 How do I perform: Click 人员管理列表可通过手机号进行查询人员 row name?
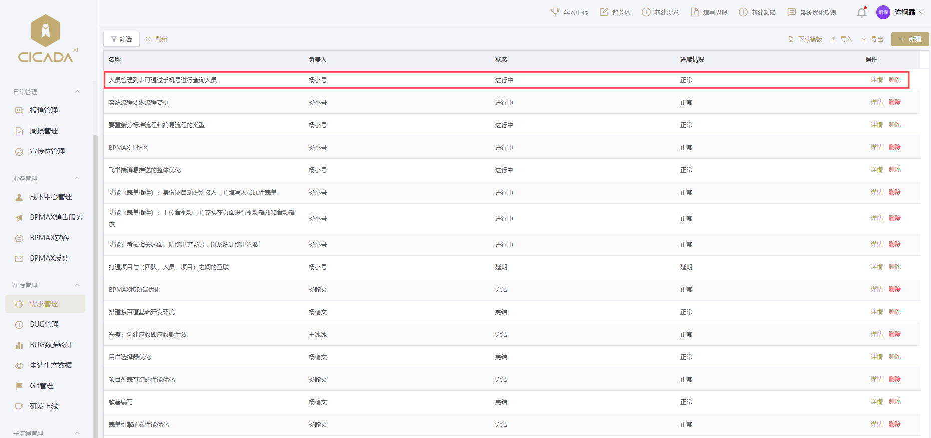point(163,80)
